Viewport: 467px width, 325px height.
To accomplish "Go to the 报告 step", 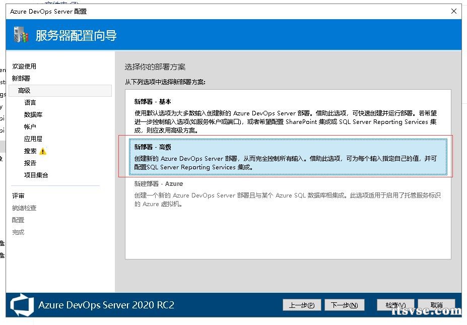I will point(30,163).
